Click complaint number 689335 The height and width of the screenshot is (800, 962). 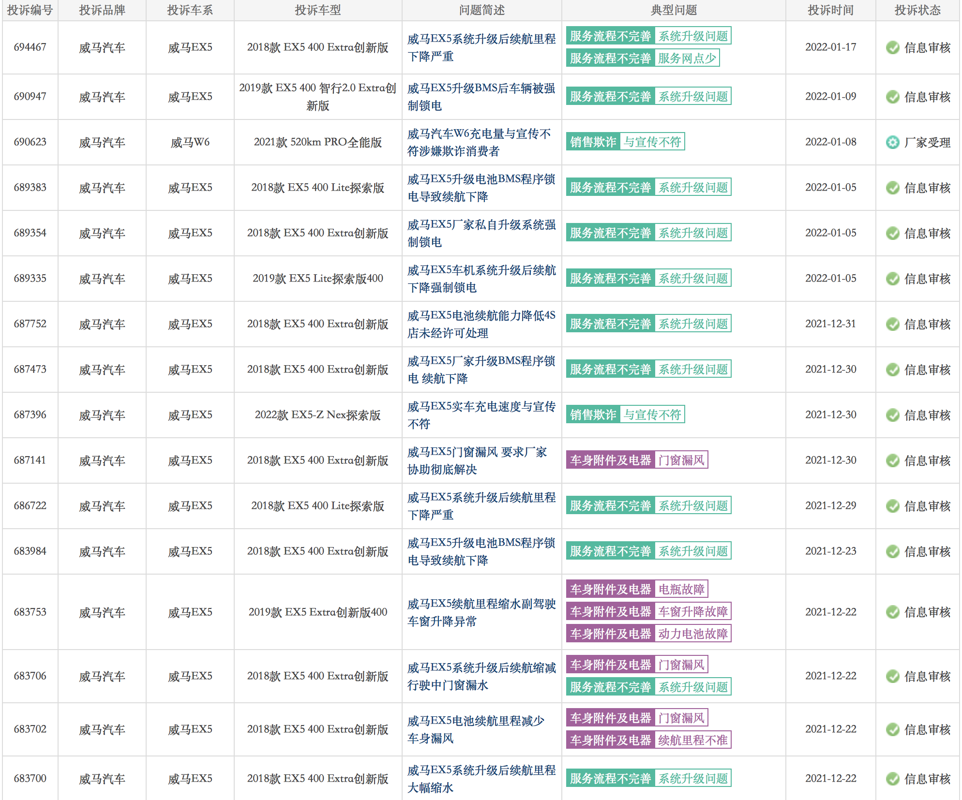point(30,279)
